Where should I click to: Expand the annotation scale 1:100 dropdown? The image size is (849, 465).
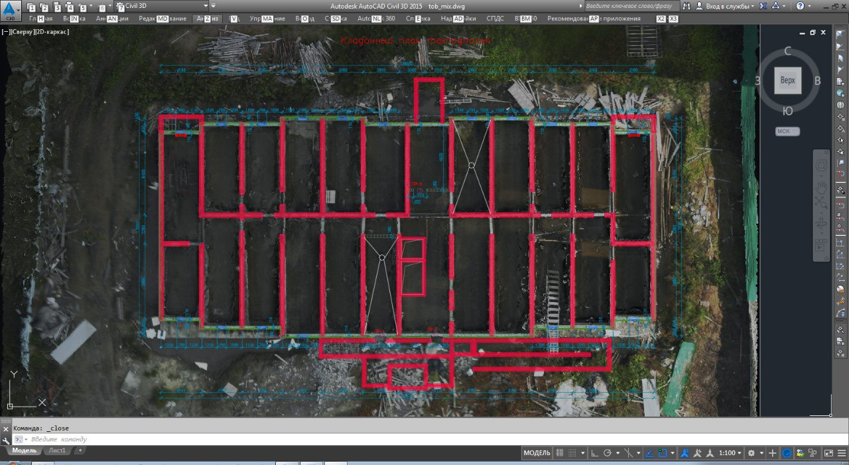[730, 453]
